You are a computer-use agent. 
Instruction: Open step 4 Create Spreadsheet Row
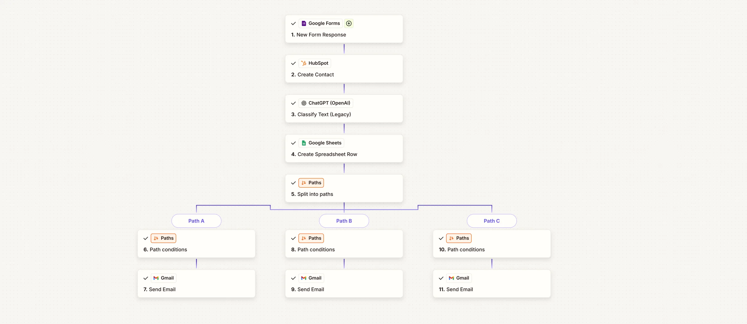tap(344, 148)
